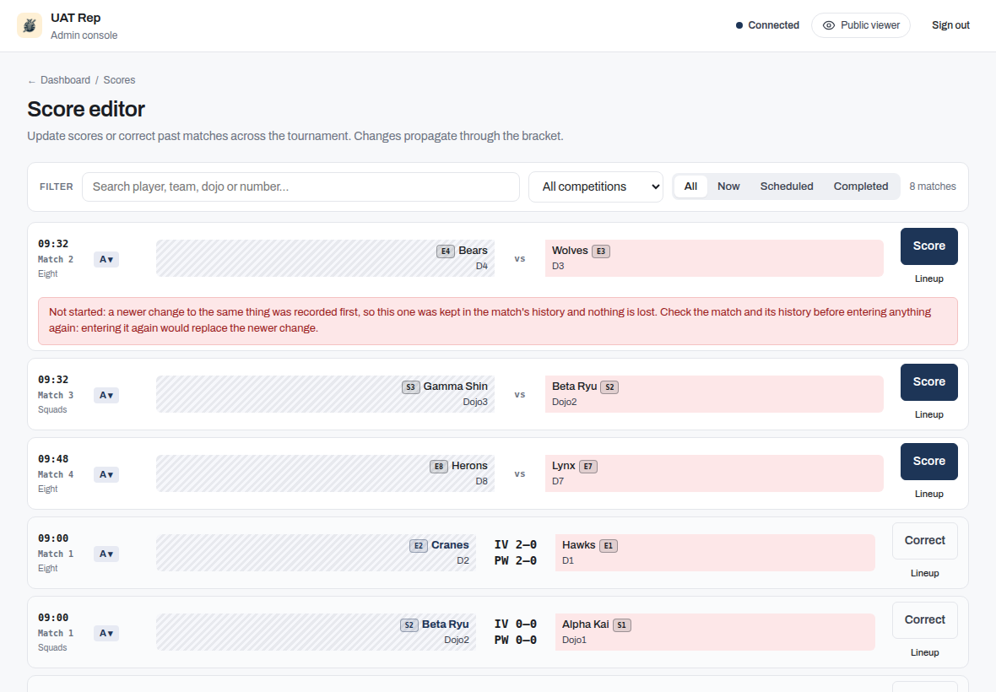996x692 pixels.
Task: Show Completed matches tab
Action: (861, 186)
